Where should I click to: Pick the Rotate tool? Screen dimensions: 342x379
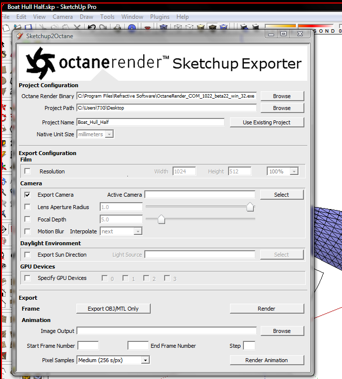click(4, 118)
